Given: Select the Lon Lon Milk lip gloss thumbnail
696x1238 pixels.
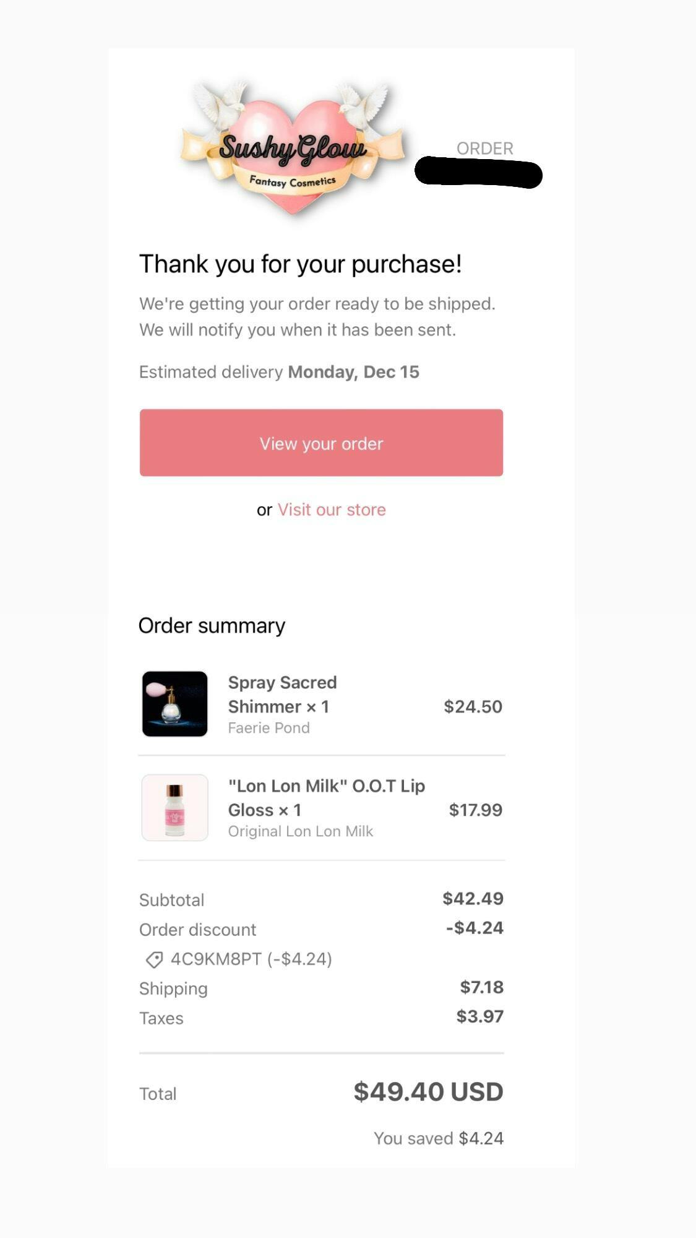Looking at the screenshot, I should (x=175, y=808).
